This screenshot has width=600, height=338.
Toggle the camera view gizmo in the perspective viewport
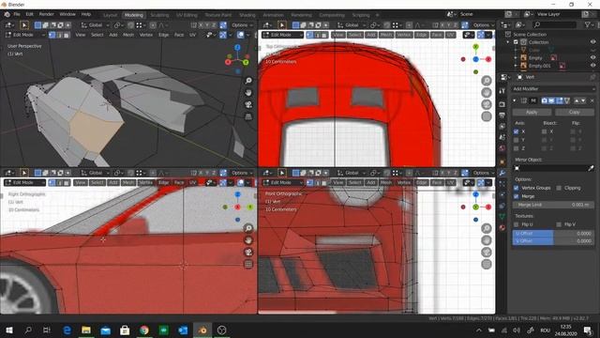(x=248, y=104)
